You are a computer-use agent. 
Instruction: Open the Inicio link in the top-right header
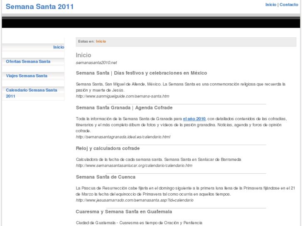[x=270, y=5]
